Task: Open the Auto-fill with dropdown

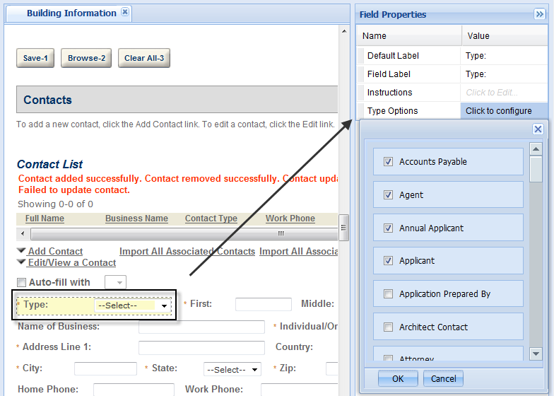Action: click(115, 283)
